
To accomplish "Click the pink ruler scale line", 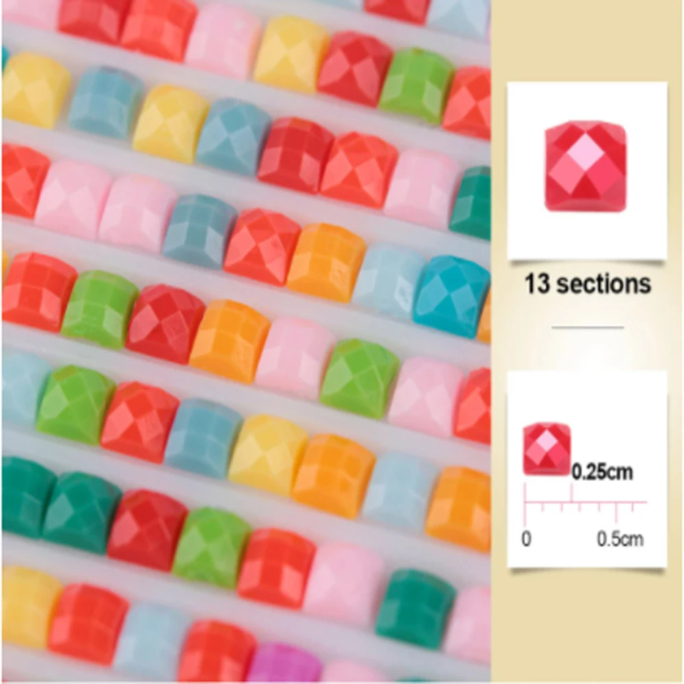I will point(585,503).
